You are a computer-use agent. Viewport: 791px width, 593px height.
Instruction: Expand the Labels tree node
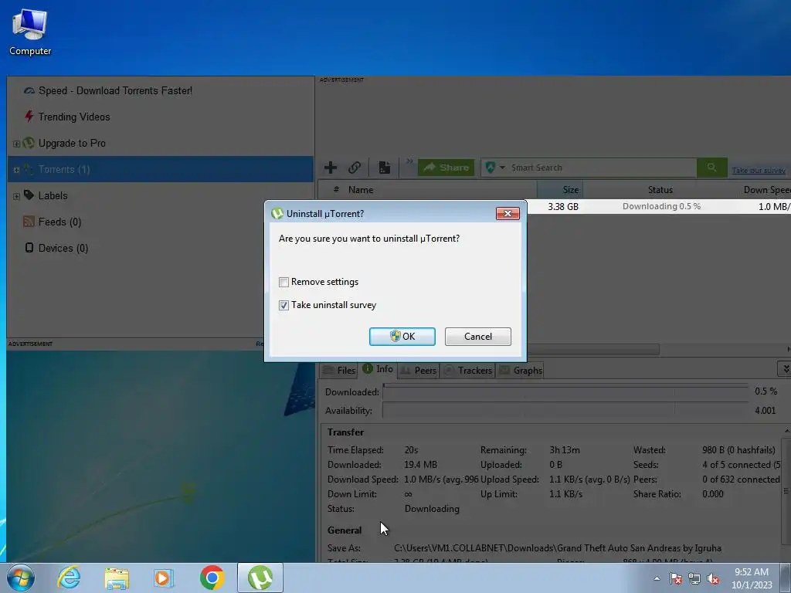click(16, 196)
